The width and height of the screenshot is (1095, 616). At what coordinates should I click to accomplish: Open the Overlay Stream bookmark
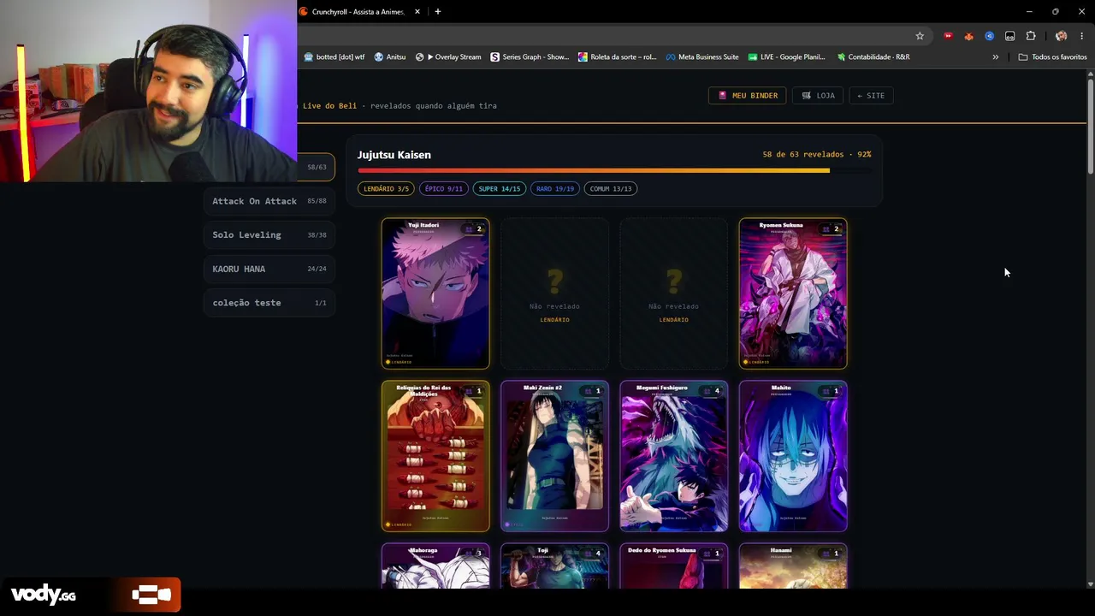(448, 57)
